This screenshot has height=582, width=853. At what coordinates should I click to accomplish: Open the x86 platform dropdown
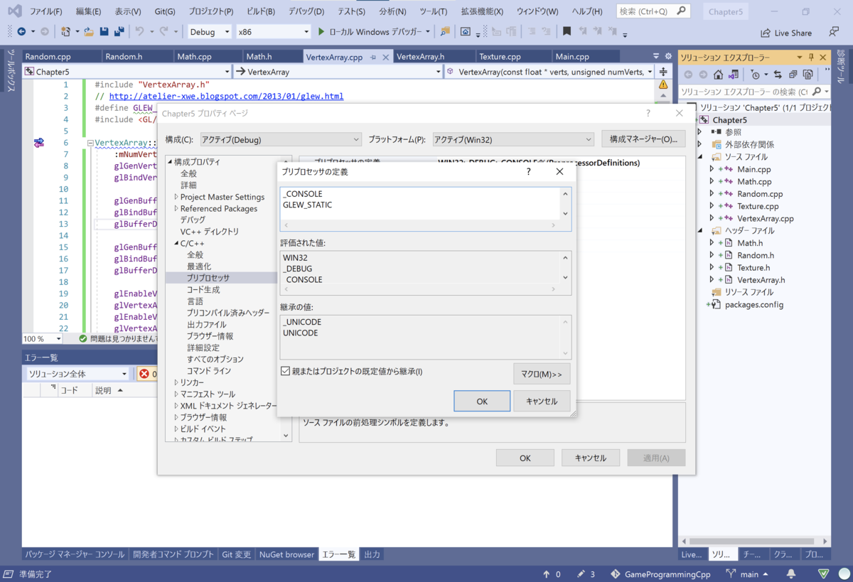click(x=273, y=32)
